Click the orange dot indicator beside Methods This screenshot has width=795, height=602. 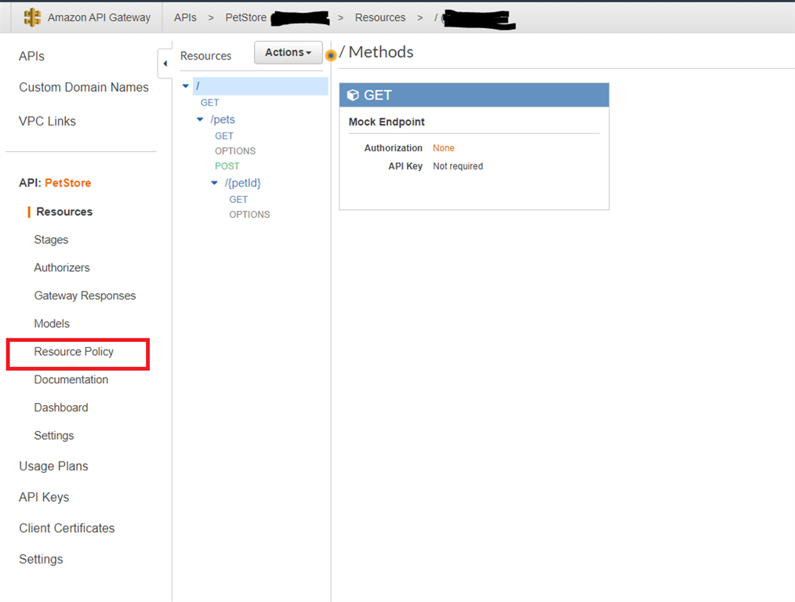[331, 55]
